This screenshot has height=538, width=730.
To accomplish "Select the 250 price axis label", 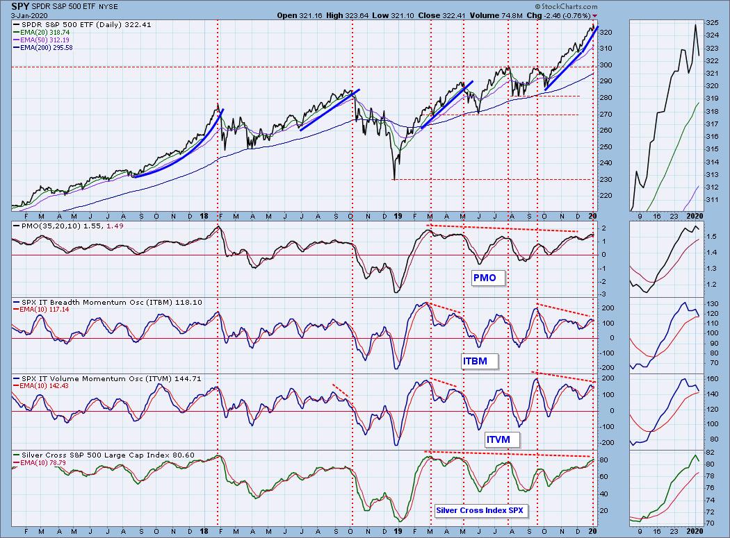I will pos(606,147).
